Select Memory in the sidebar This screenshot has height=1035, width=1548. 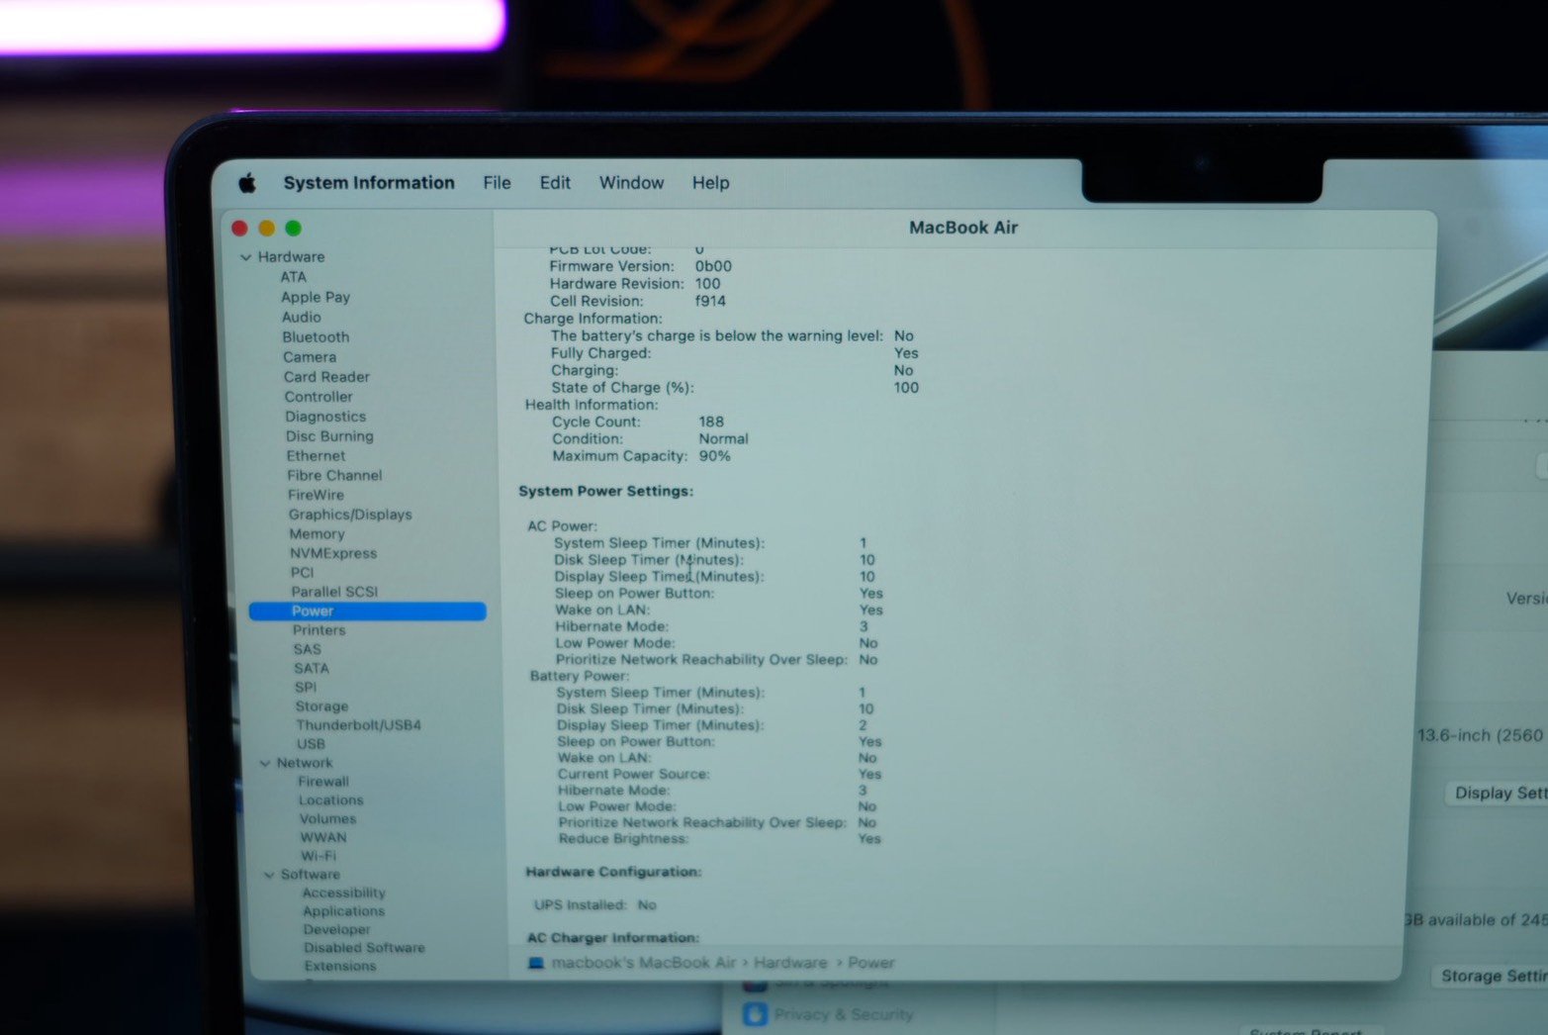(317, 534)
